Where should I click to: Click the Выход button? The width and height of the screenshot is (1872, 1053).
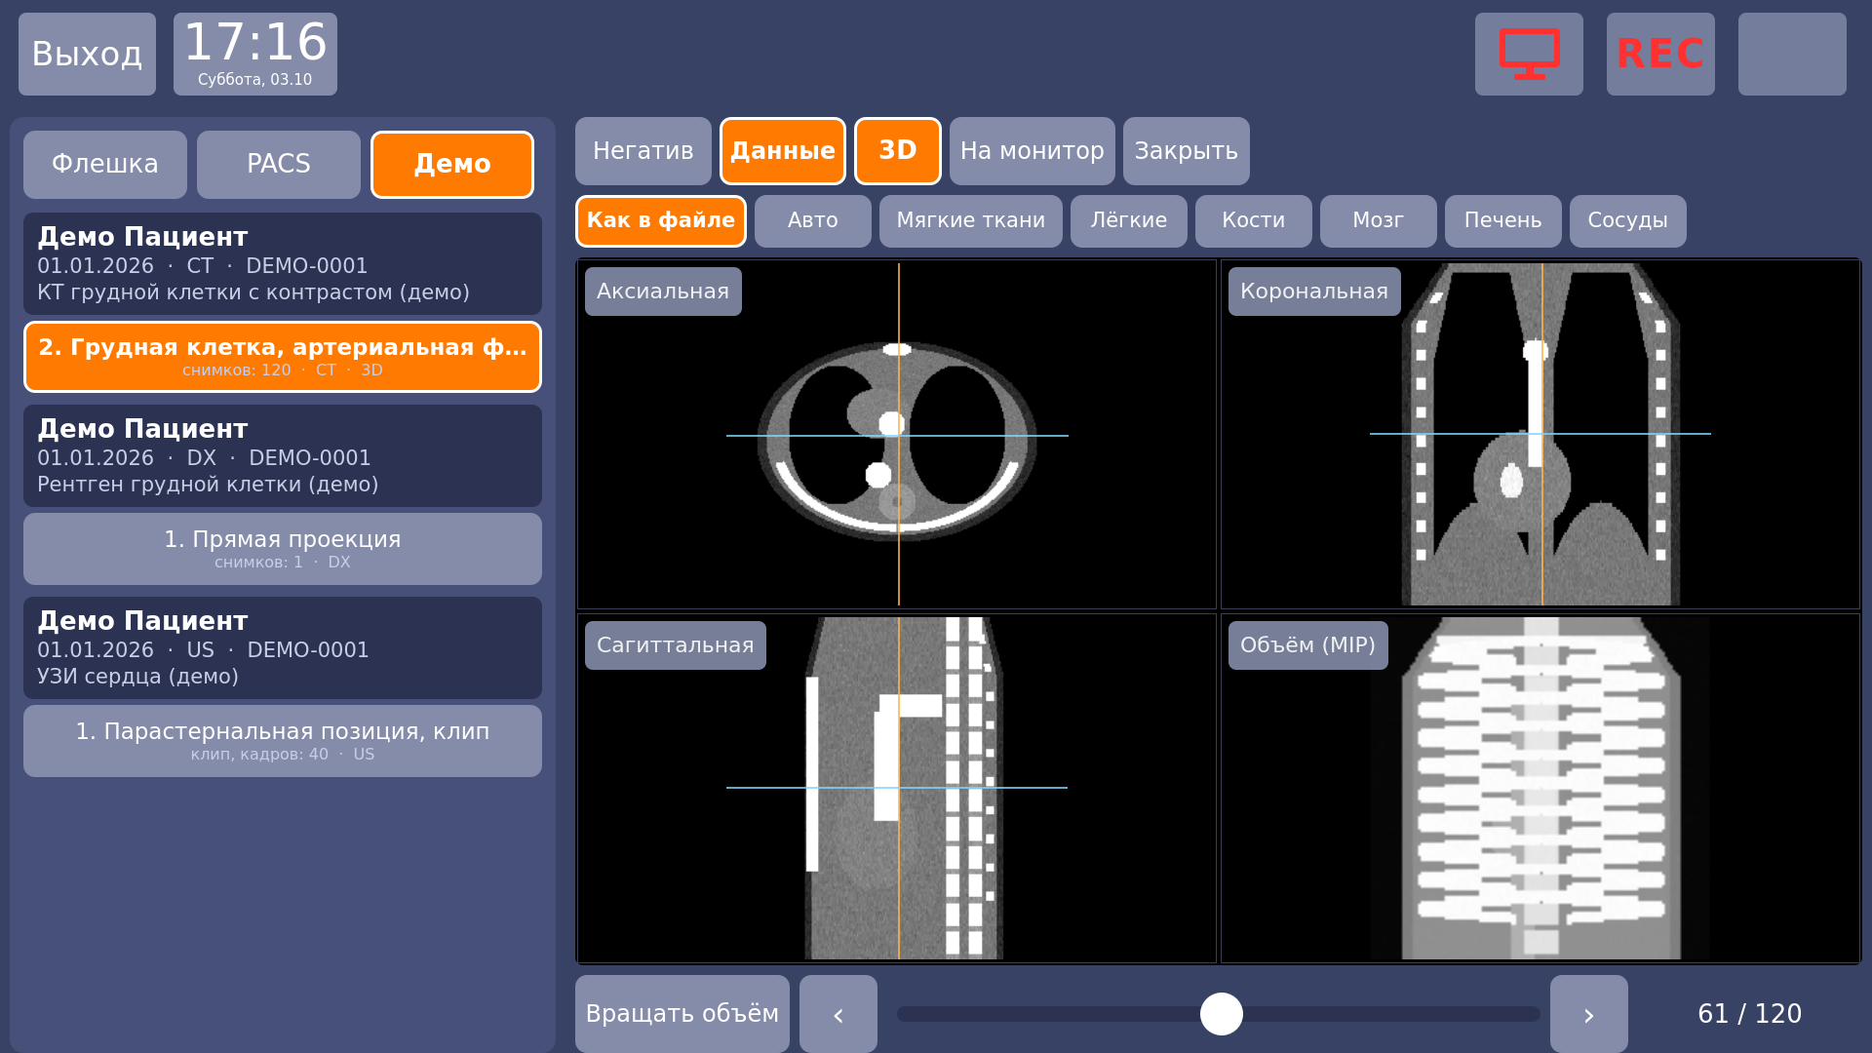[x=87, y=54]
